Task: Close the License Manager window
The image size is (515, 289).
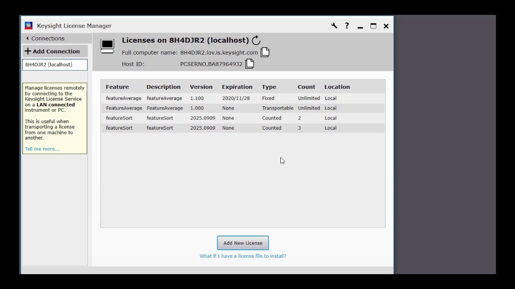Action: point(386,26)
